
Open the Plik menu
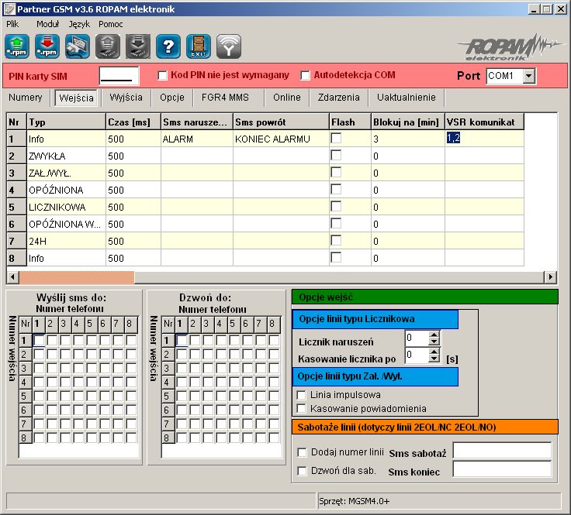12,24
